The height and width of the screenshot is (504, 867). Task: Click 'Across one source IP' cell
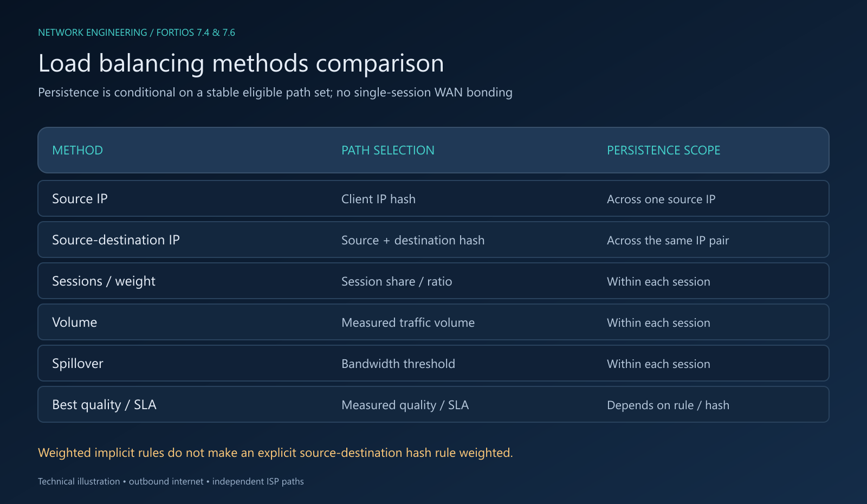[x=661, y=199]
